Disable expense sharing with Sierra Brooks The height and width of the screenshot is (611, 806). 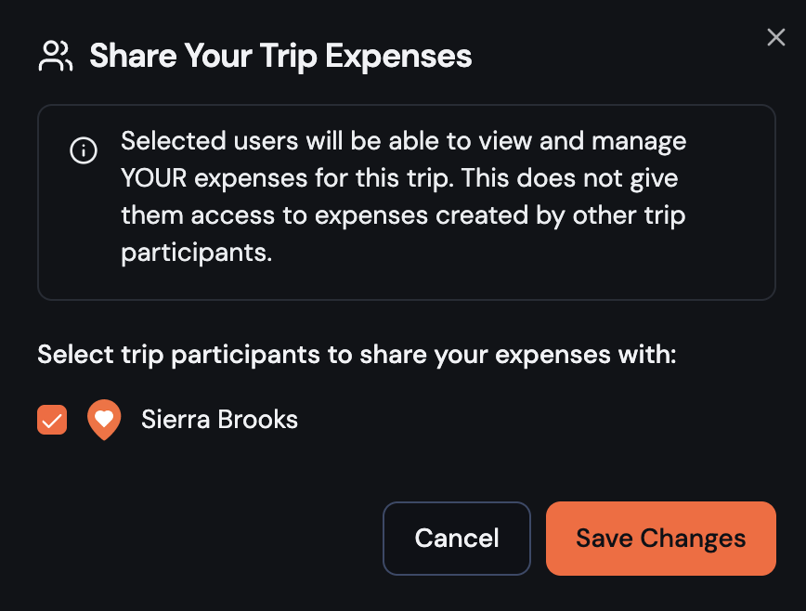(52, 420)
